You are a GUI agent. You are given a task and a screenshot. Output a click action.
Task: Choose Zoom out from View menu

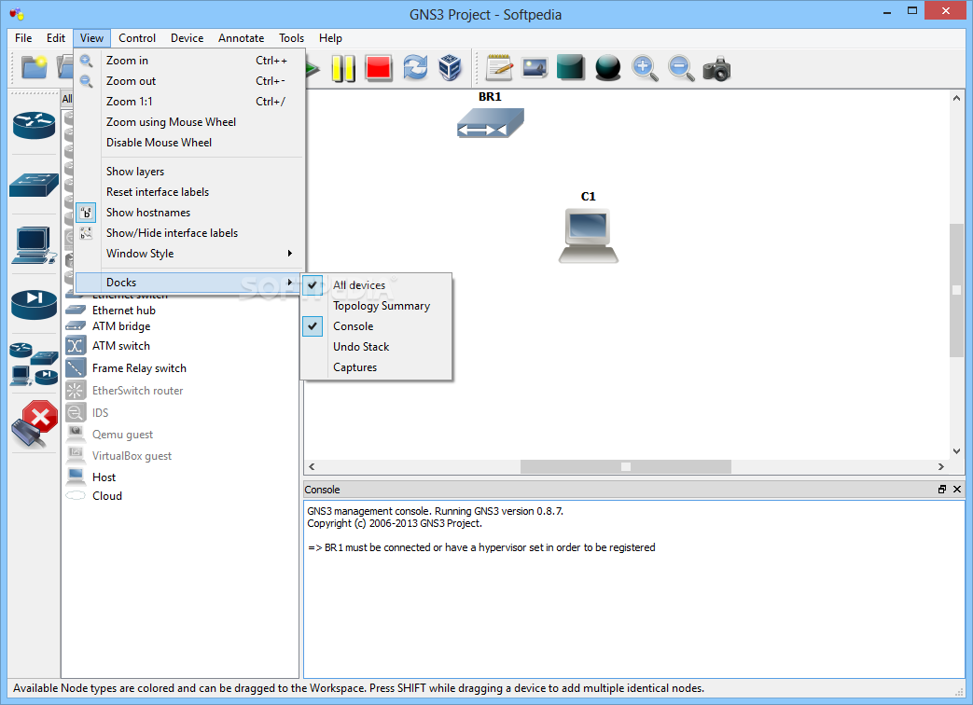coord(189,80)
